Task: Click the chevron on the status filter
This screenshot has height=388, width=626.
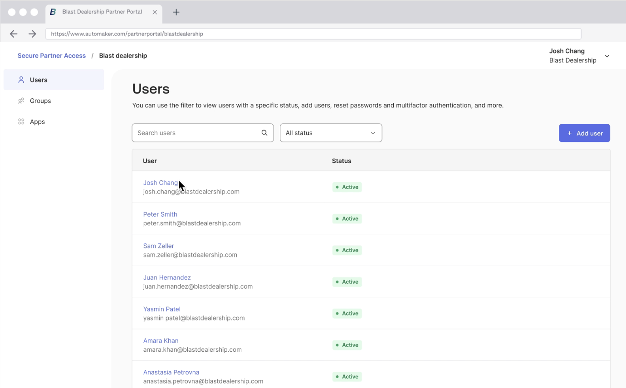Action: (x=373, y=133)
